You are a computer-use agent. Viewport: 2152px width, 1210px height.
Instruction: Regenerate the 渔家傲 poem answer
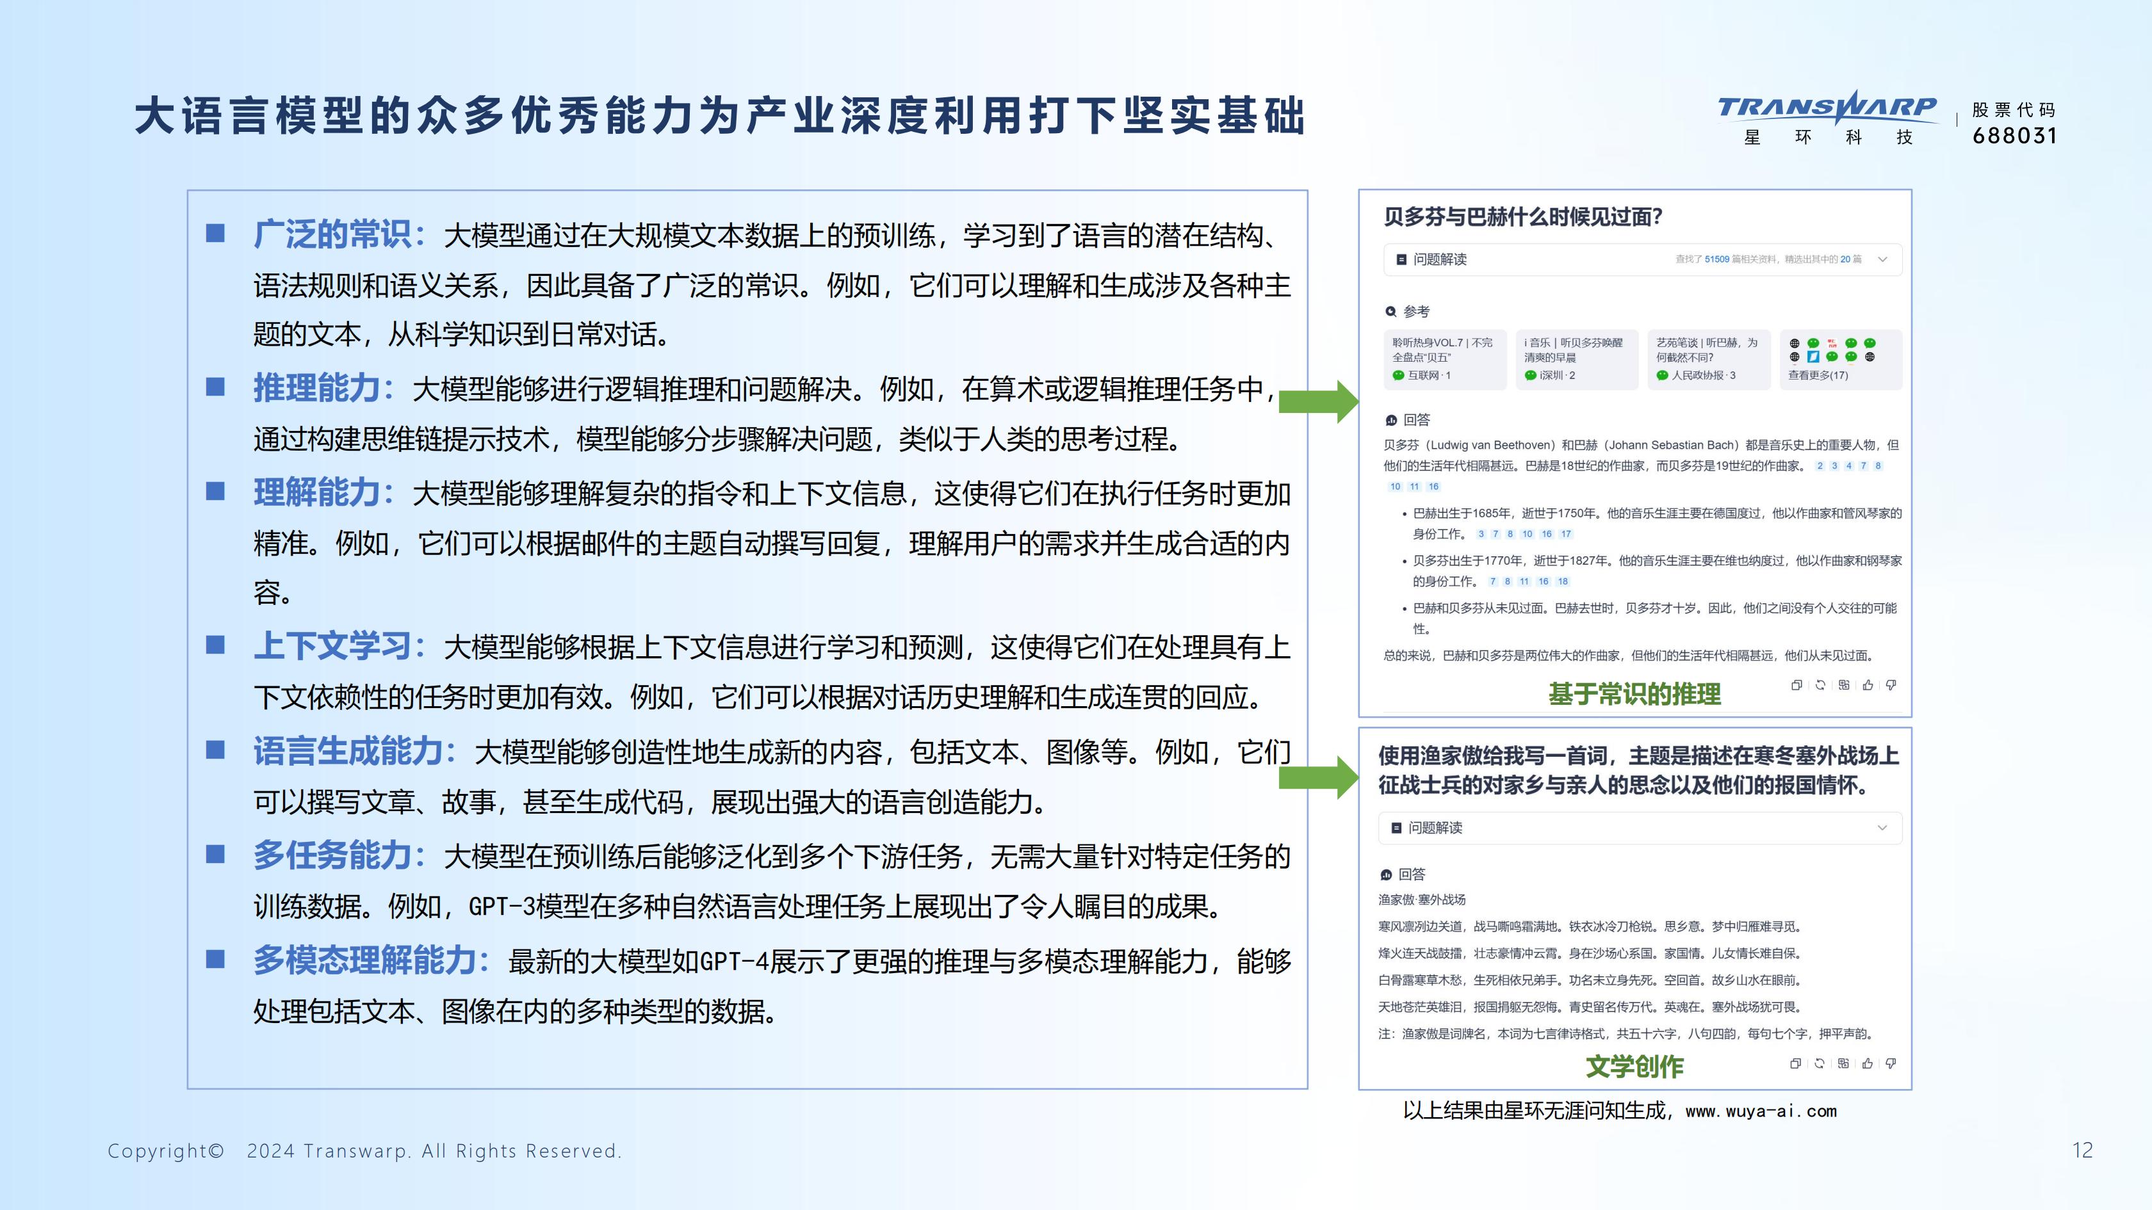pyautogui.click(x=1820, y=1063)
